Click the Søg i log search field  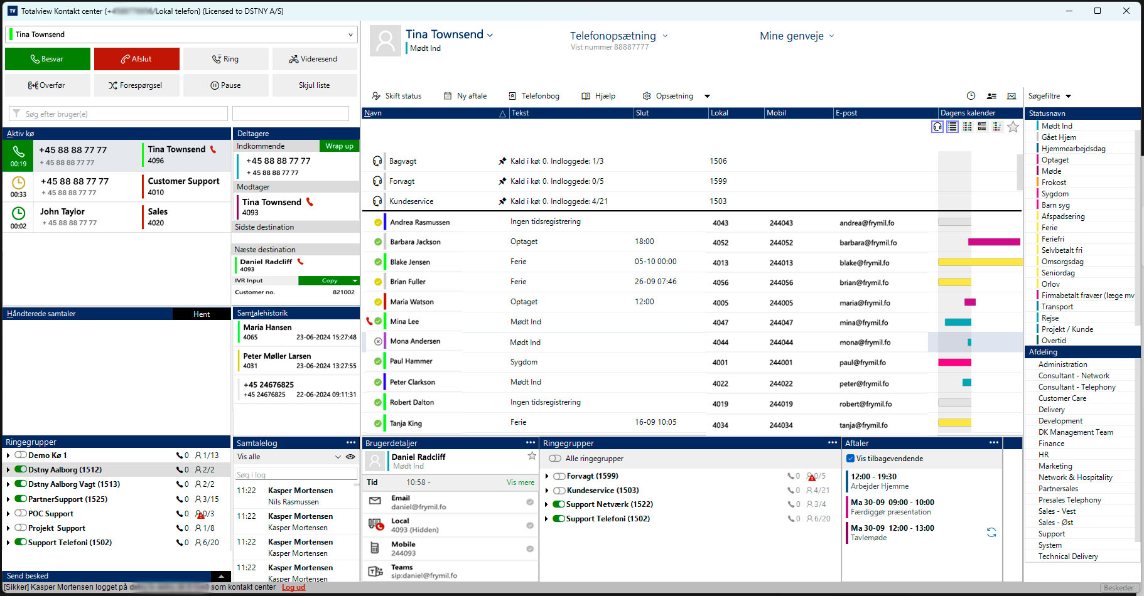click(296, 475)
